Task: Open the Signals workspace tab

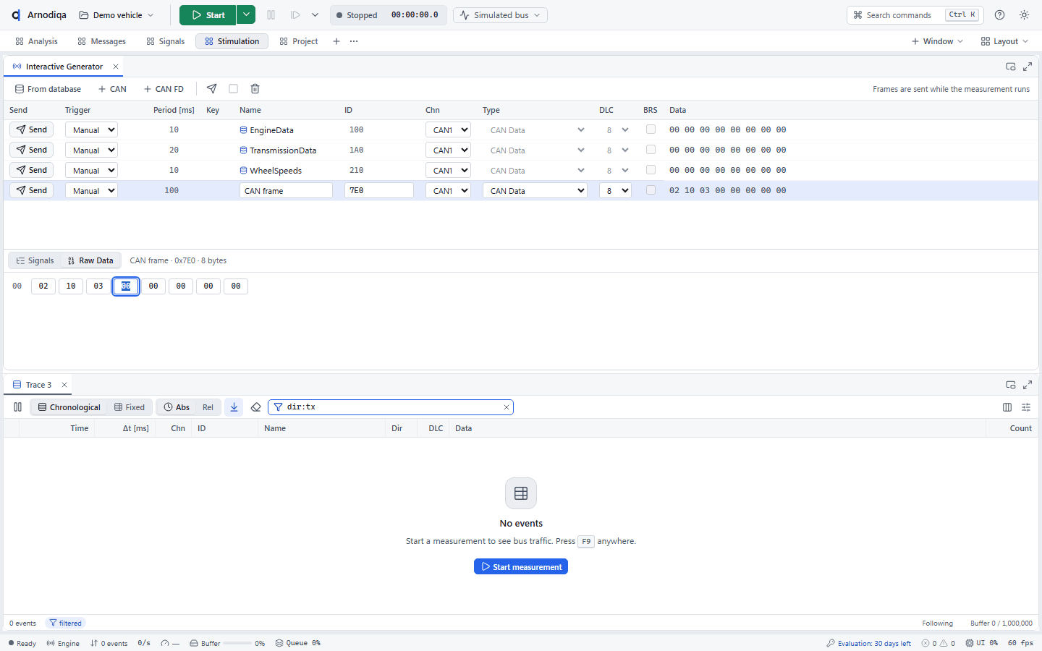Action: [165, 41]
